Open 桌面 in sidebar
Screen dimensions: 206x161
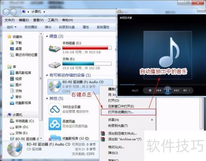(16, 49)
